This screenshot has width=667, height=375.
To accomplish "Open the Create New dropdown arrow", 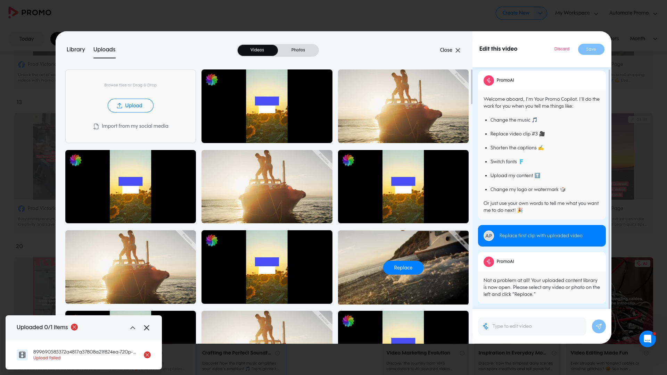I will click(540, 13).
